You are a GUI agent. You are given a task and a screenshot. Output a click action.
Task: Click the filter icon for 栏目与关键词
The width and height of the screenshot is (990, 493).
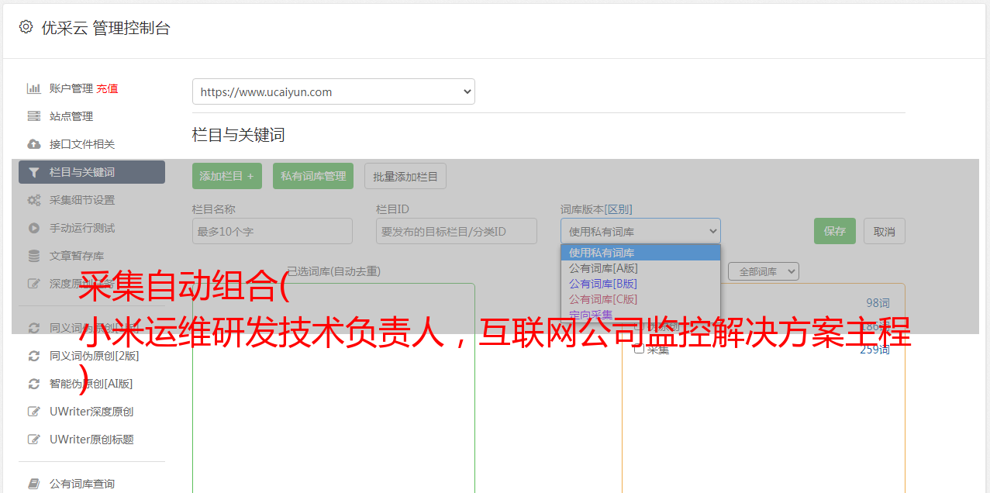point(33,172)
